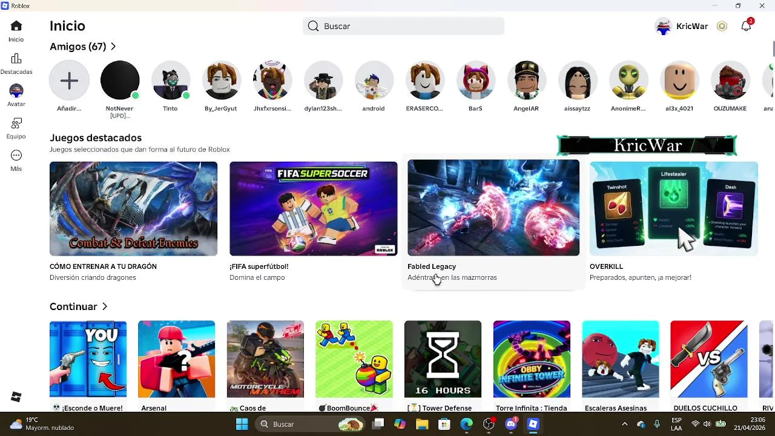Show hidden system tray icons
Screen dimensions: 775x436
(x=624, y=424)
